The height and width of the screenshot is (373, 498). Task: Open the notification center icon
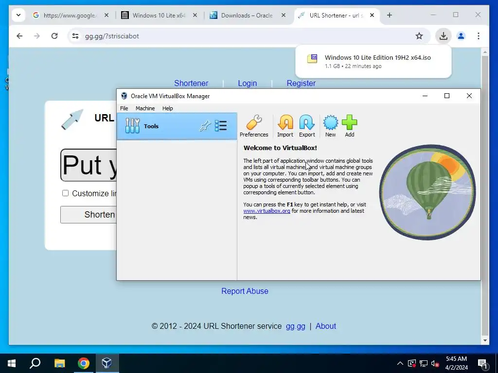click(x=482, y=363)
